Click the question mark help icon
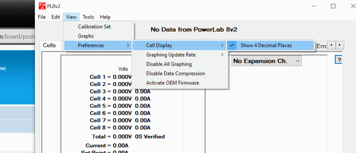The width and height of the screenshot is (356, 153). [x=339, y=60]
